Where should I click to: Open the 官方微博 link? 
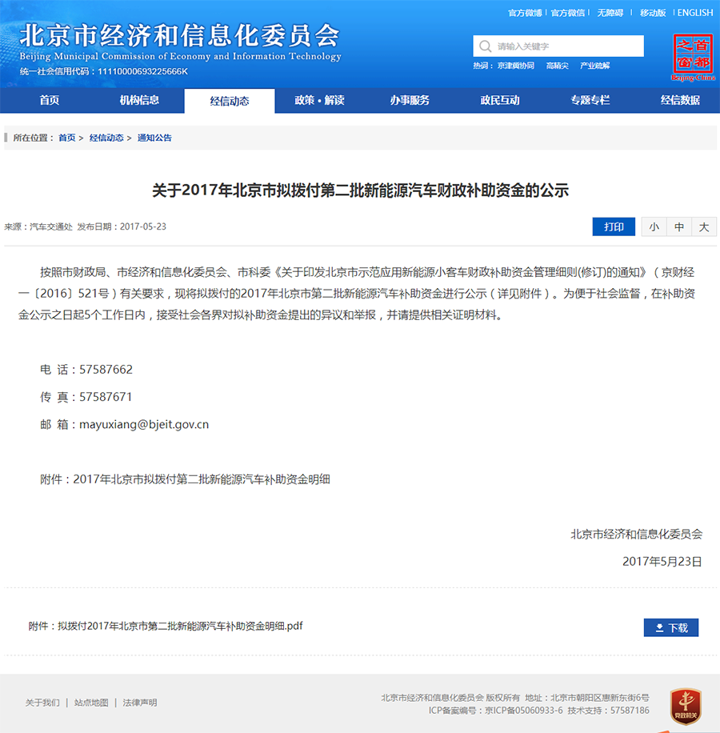(x=525, y=13)
